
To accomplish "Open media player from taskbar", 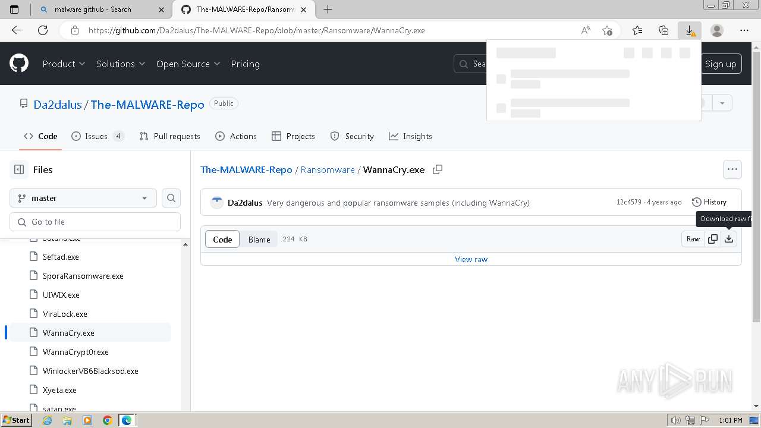I will pyautogui.click(x=87, y=420).
